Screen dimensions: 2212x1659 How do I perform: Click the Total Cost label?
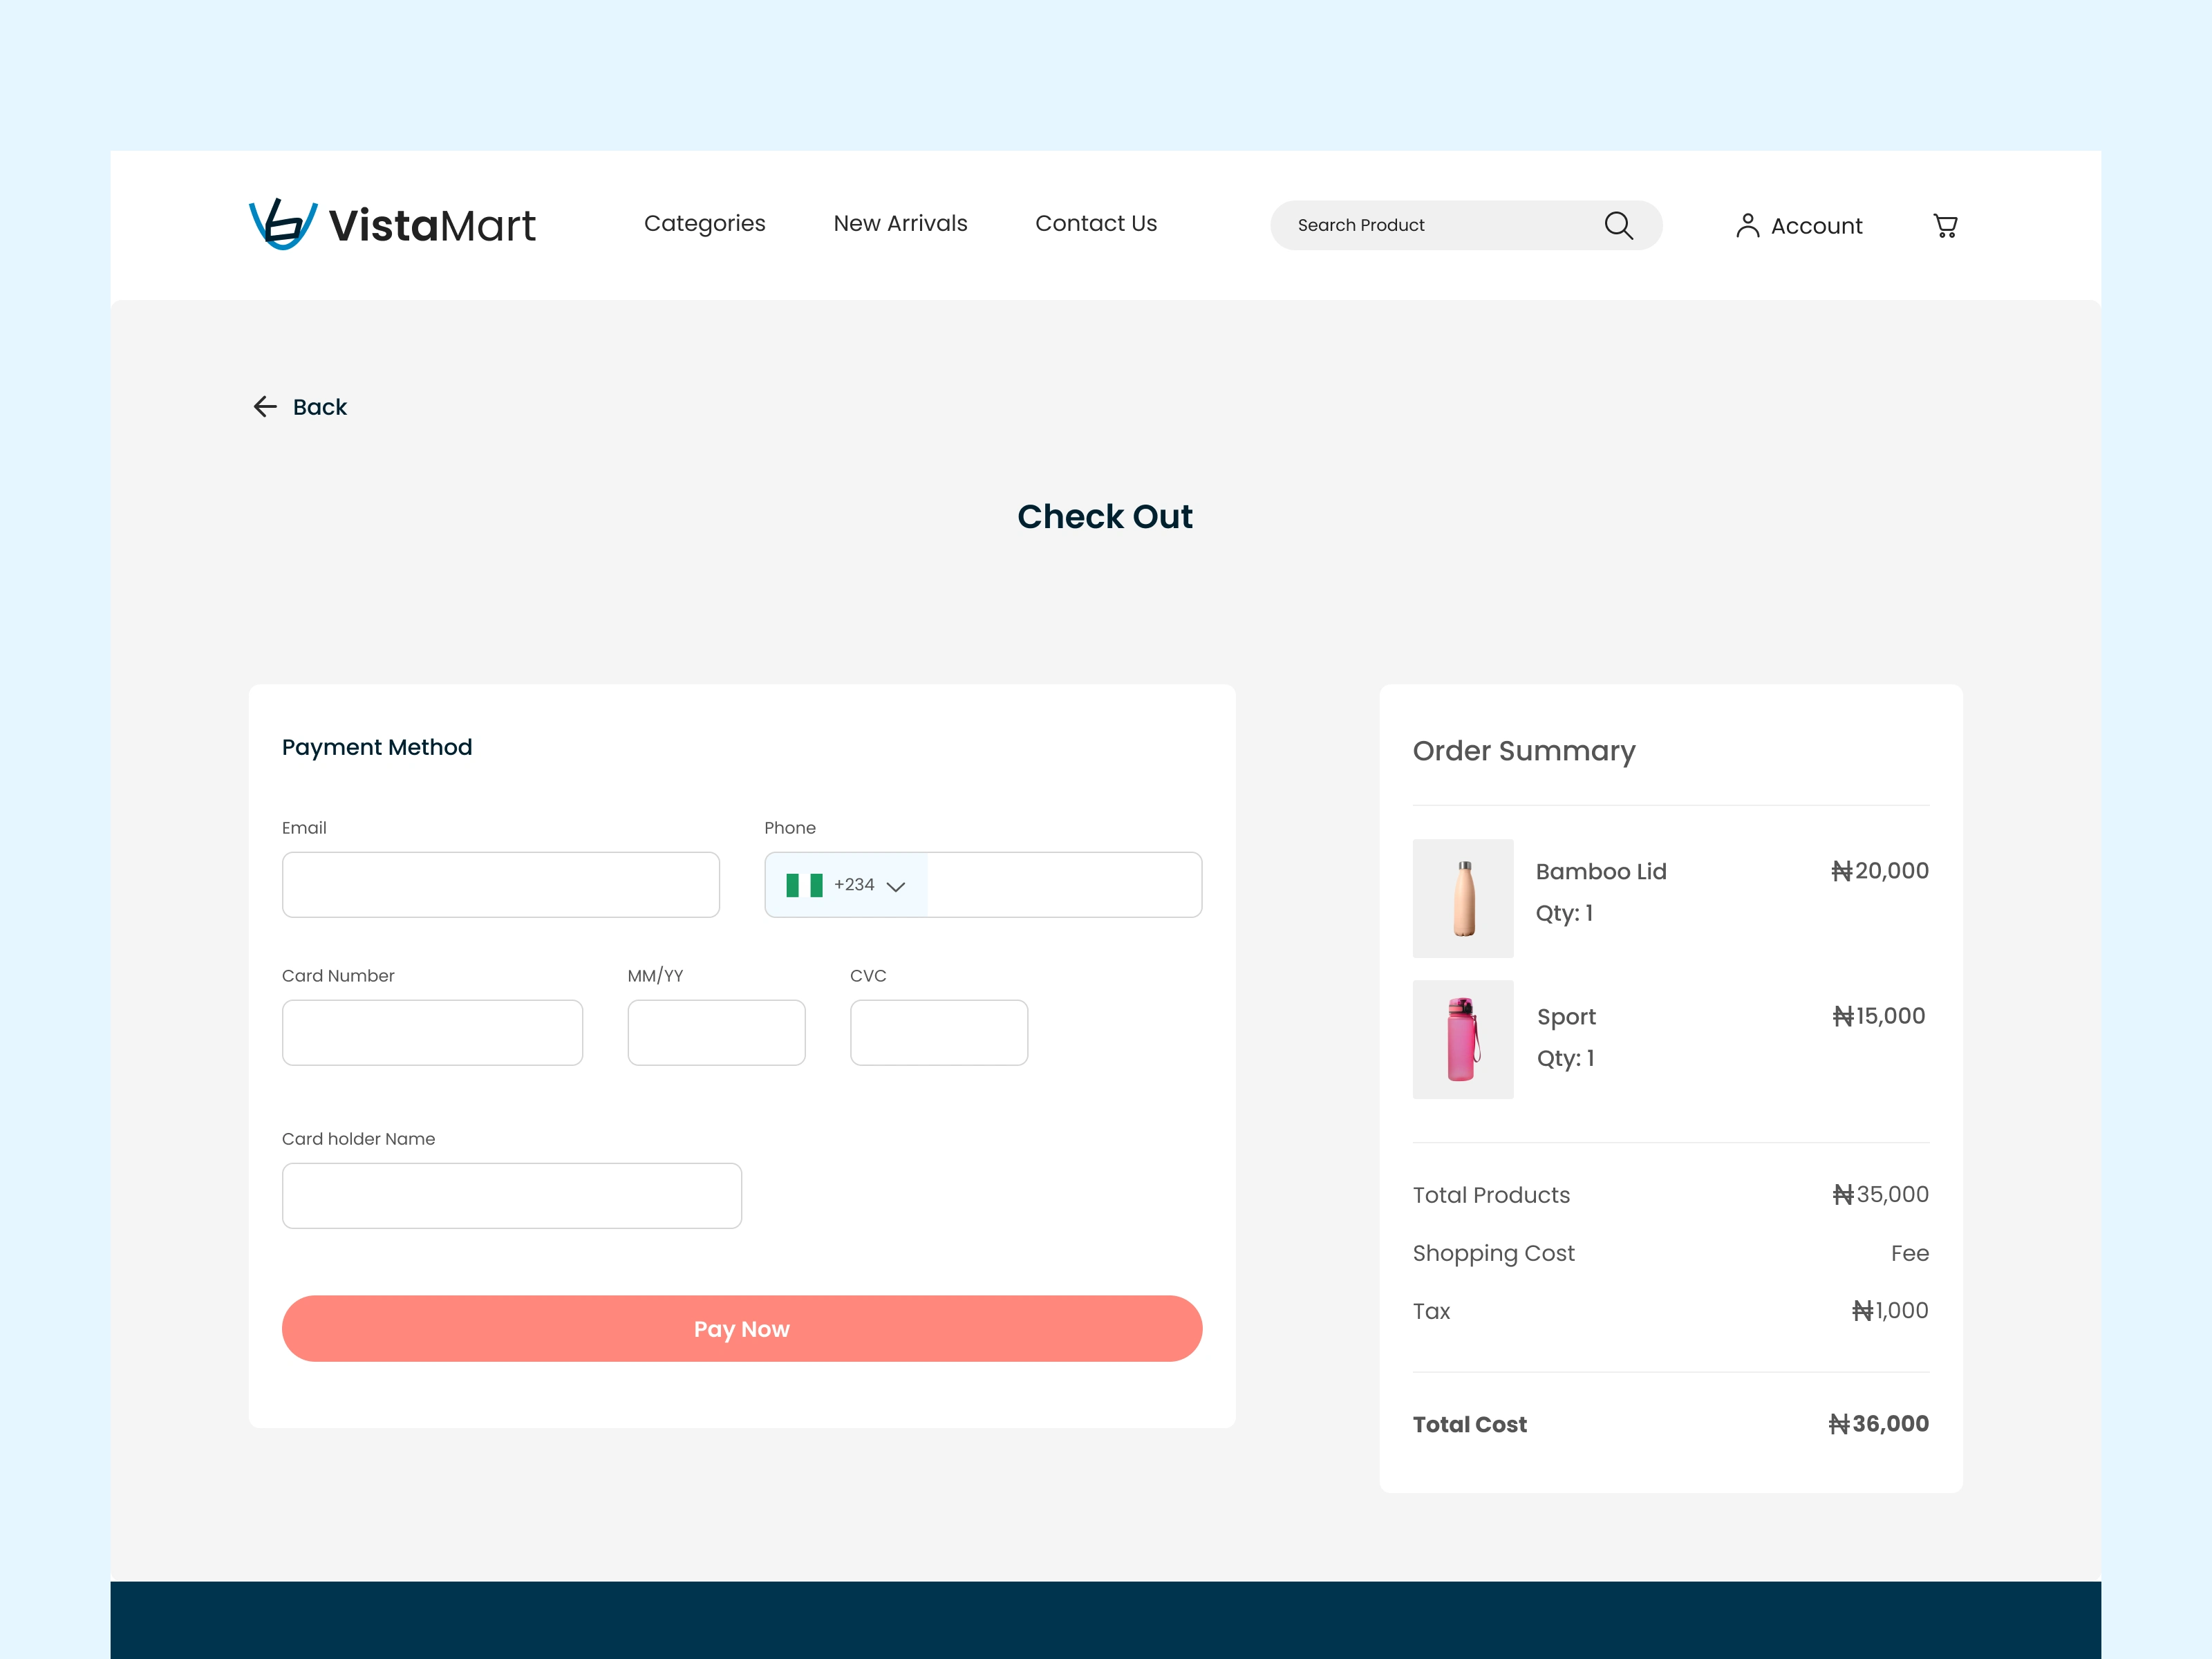coord(1470,1425)
